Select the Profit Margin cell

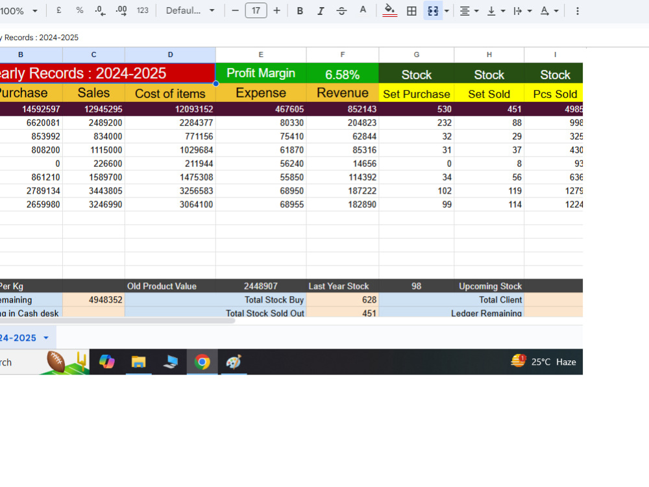261,73
